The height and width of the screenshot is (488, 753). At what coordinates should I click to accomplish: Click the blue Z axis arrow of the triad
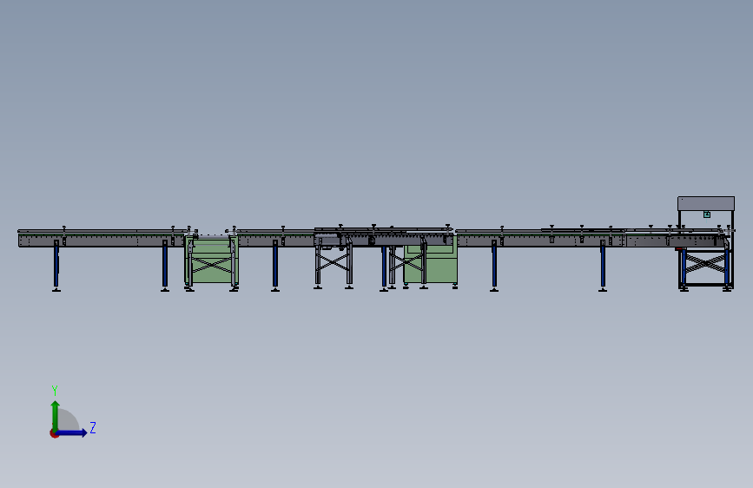click(72, 432)
